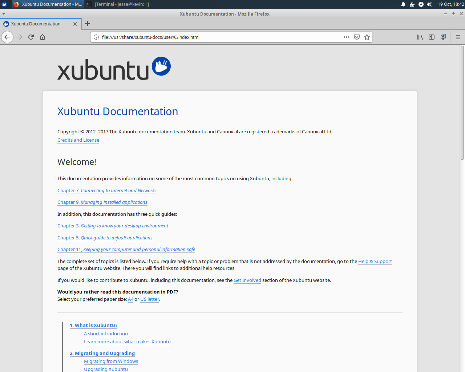
Task: Open the Firefox home page
Action: (43, 37)
